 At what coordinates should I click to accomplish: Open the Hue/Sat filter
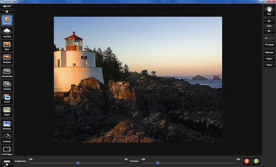click(7, 33)
